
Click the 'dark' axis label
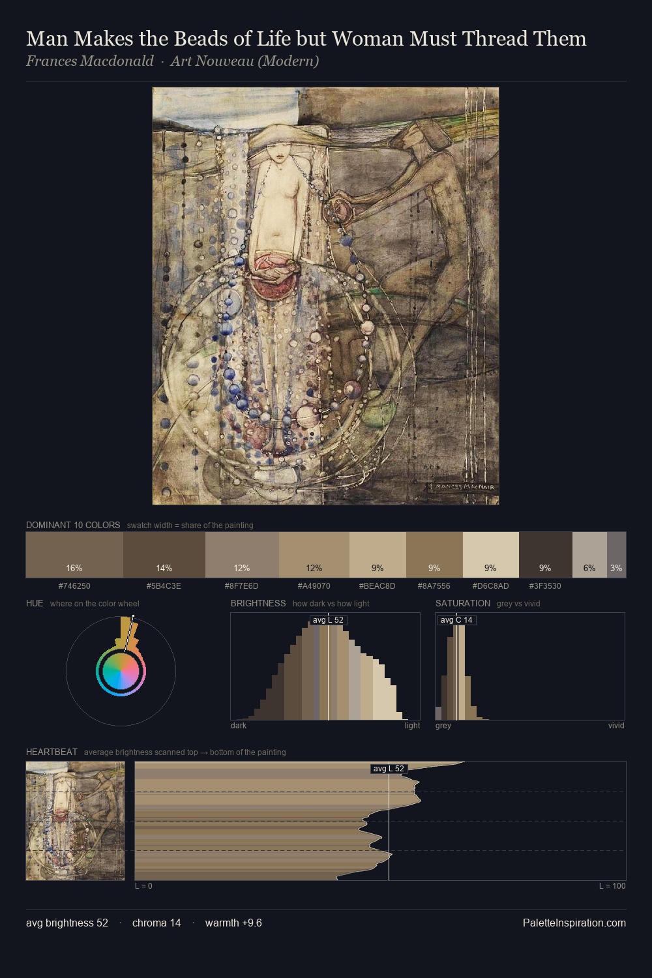(x=239, y=726)
